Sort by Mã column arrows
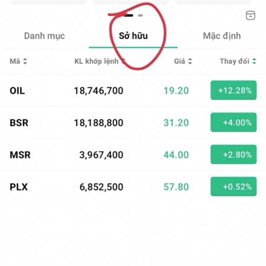The width and height of the screenshot is (266, 266). 25,62
